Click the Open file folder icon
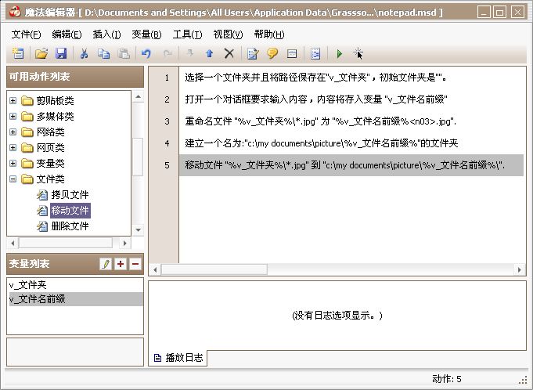 pyautogui.click(x=41, y=53)
